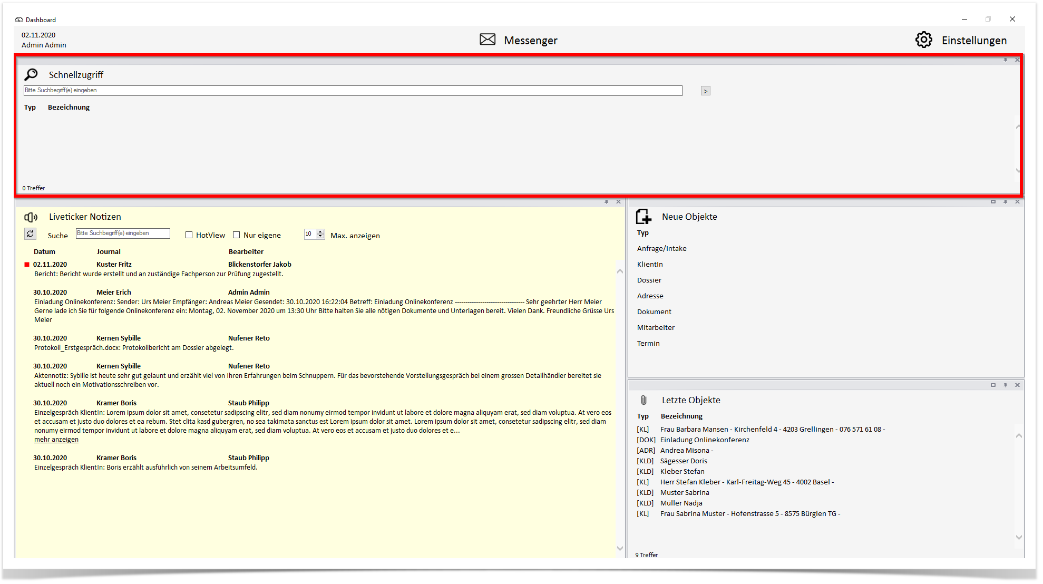
Task: Create new Anfrage/Intake object
Action: (x=661, y=248)
